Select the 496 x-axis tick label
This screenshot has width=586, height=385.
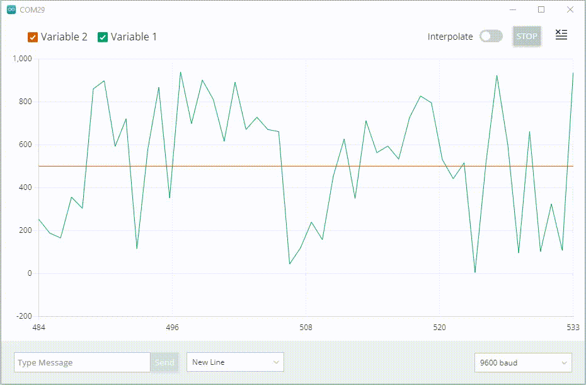coord(172,328)
